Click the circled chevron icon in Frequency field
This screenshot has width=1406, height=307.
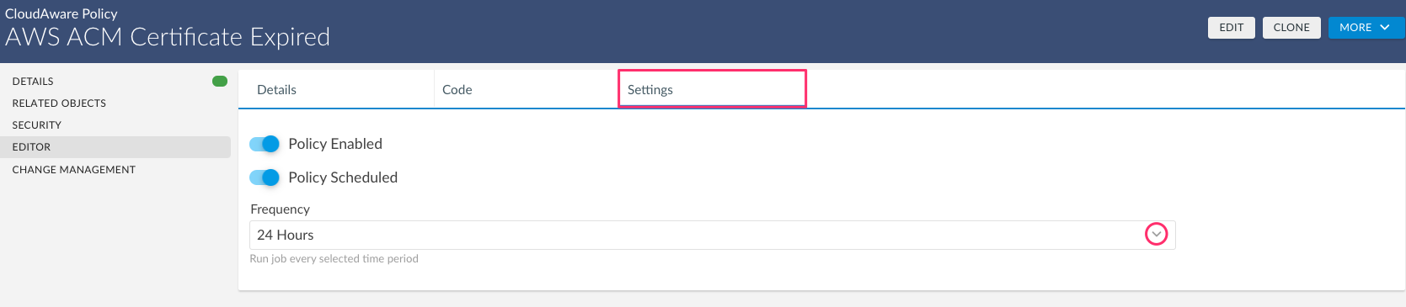[x=1157, y=235]
